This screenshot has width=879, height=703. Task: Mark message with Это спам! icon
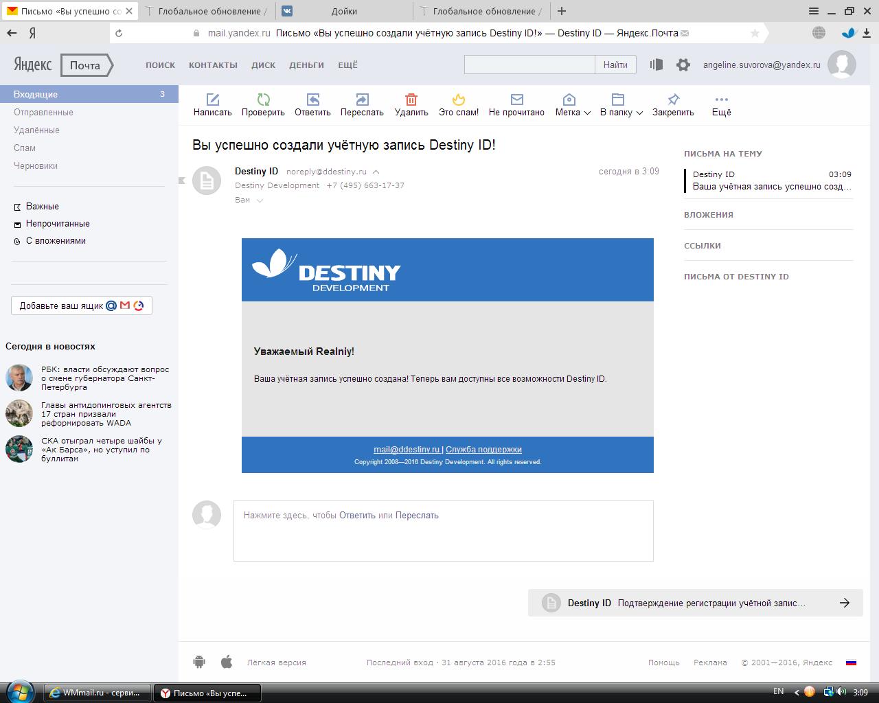point(459,100)
